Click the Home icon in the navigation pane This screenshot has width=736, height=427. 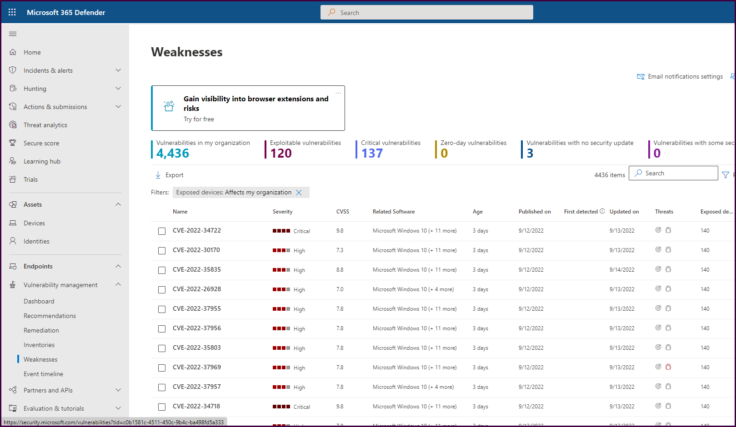click(x=12, y=52)
